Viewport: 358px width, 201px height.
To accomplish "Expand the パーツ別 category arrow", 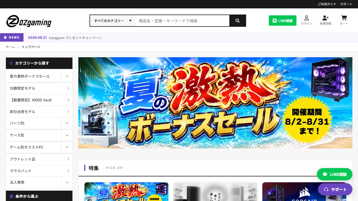I will tap(67, 123).
